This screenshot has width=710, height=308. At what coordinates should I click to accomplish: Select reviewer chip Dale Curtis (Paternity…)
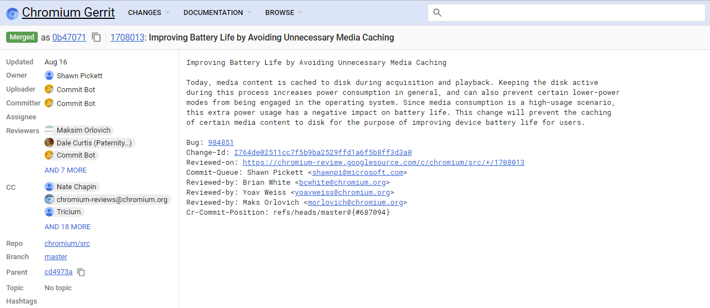90,143
